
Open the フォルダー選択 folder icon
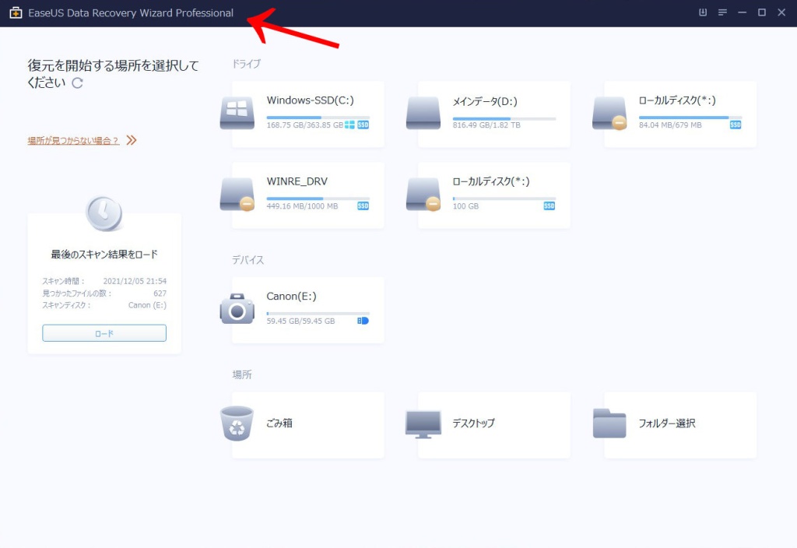coord(609,423)
